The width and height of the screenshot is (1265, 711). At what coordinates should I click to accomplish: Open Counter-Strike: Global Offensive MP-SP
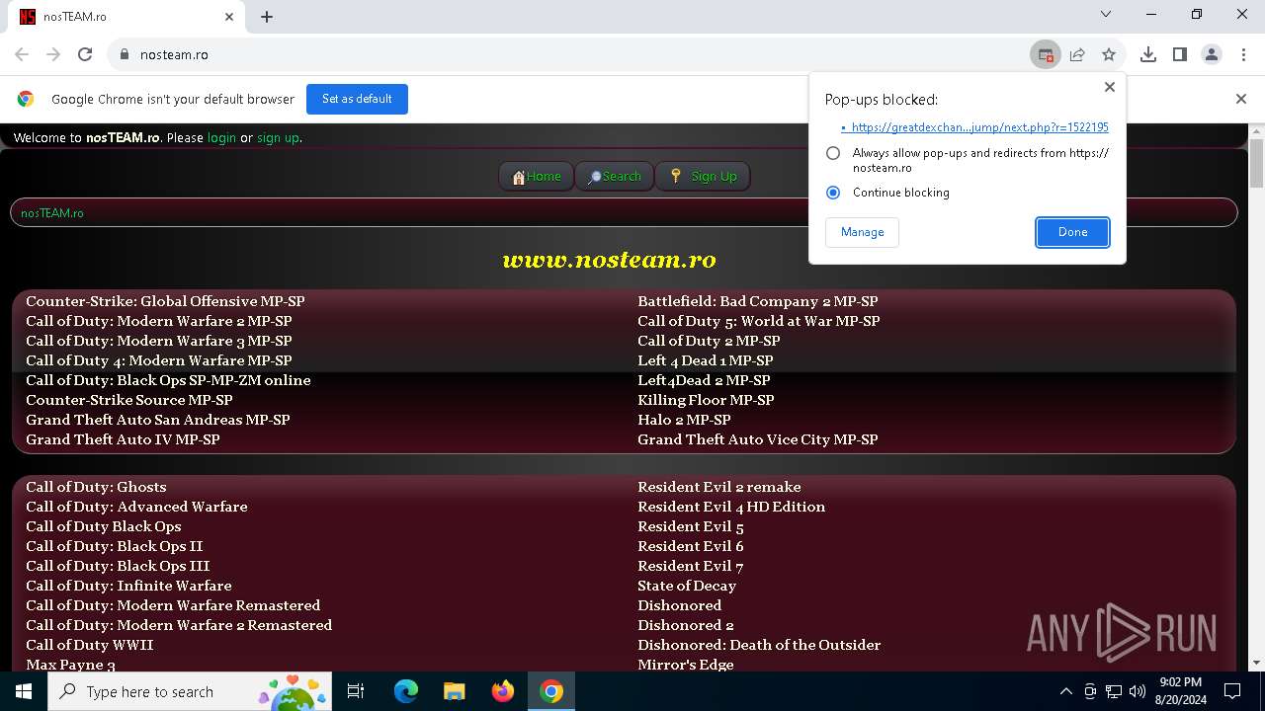[165, 301]
